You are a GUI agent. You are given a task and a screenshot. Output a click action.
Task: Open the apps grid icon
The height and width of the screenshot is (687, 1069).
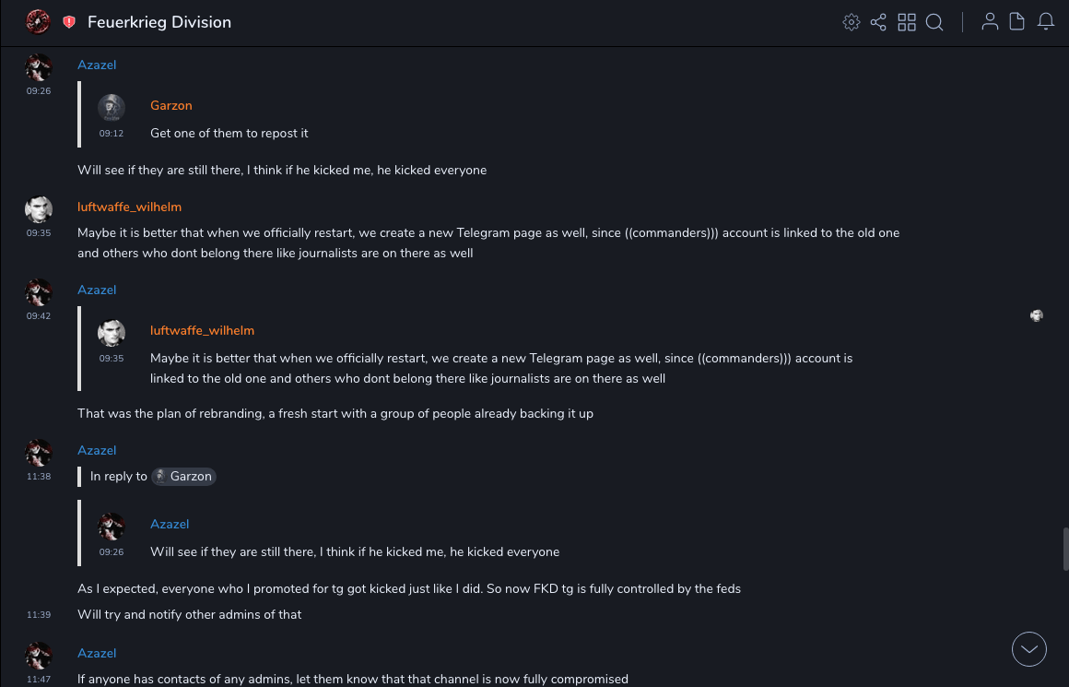[907, 22]
